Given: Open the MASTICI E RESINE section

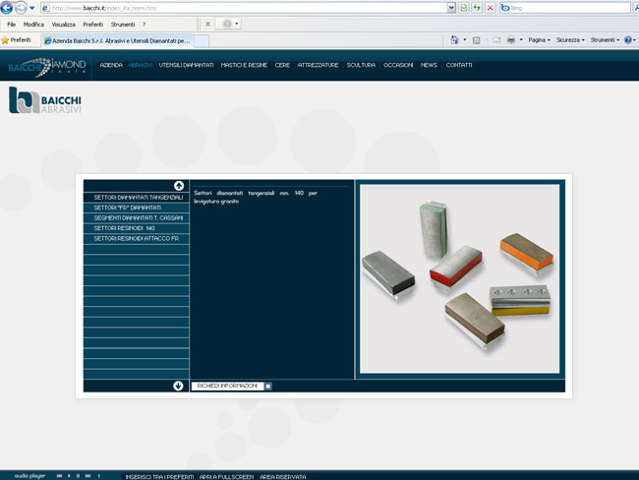Looking at the screenshot, I should tap(244, 65).
